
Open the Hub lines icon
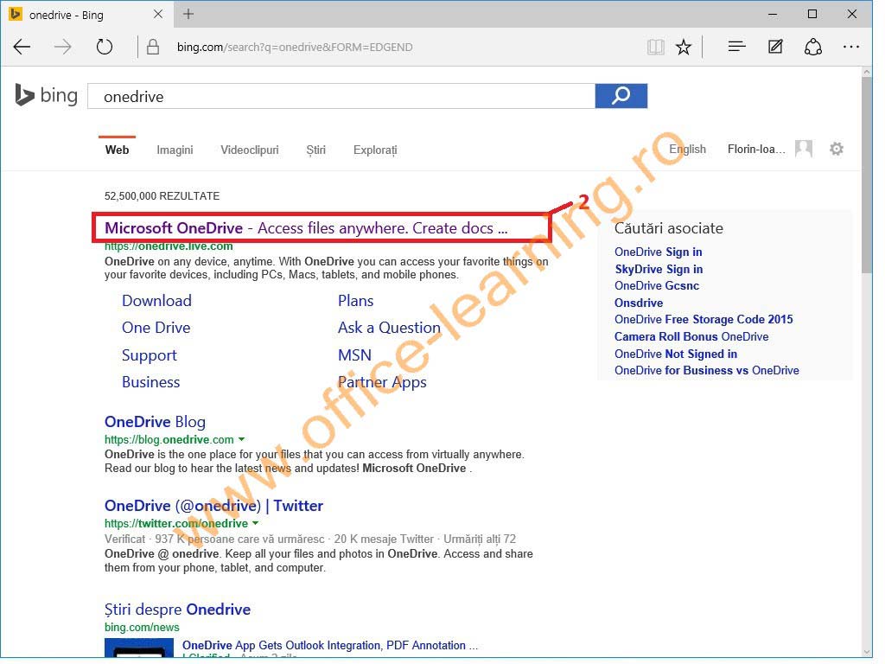[x=736, y=47]
